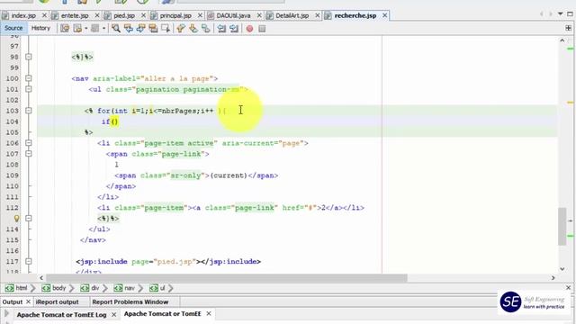Image resolution: width=576 pixels, height=324 pixels.
Task: Find previous occurrence icon in editor toolbar
Action: [128, 28]
